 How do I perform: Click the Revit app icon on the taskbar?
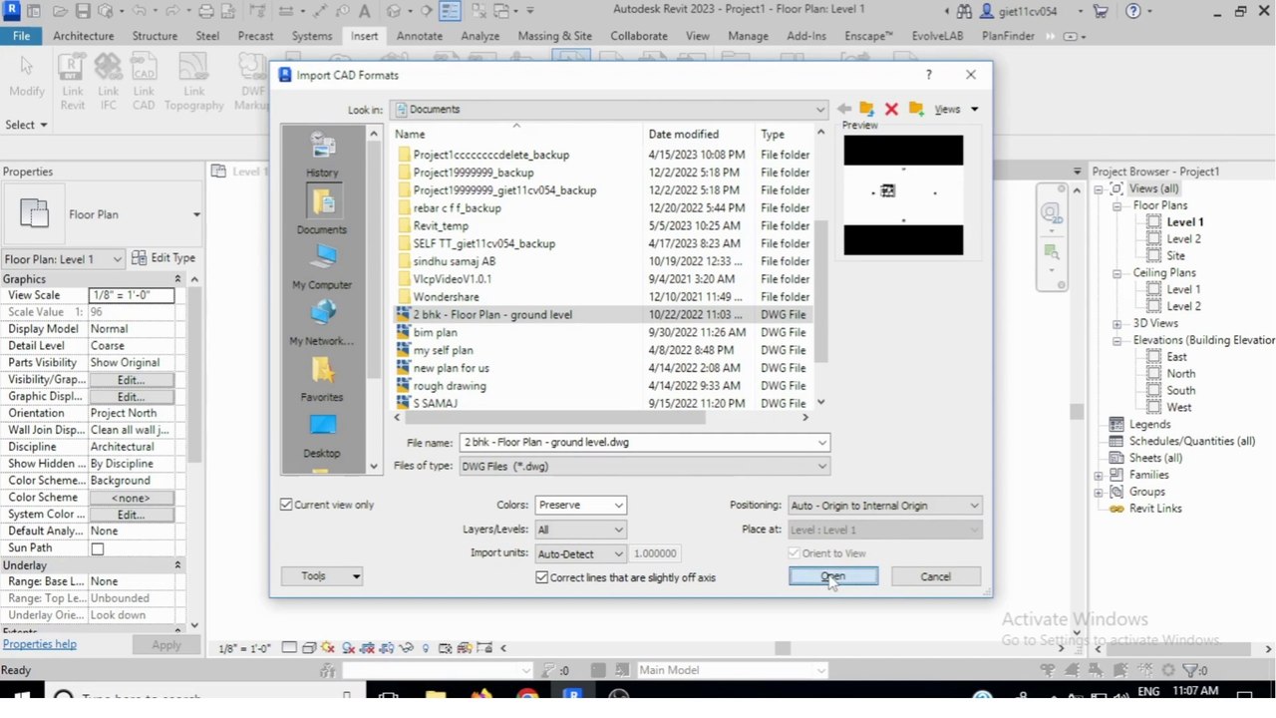pos(573,695)
